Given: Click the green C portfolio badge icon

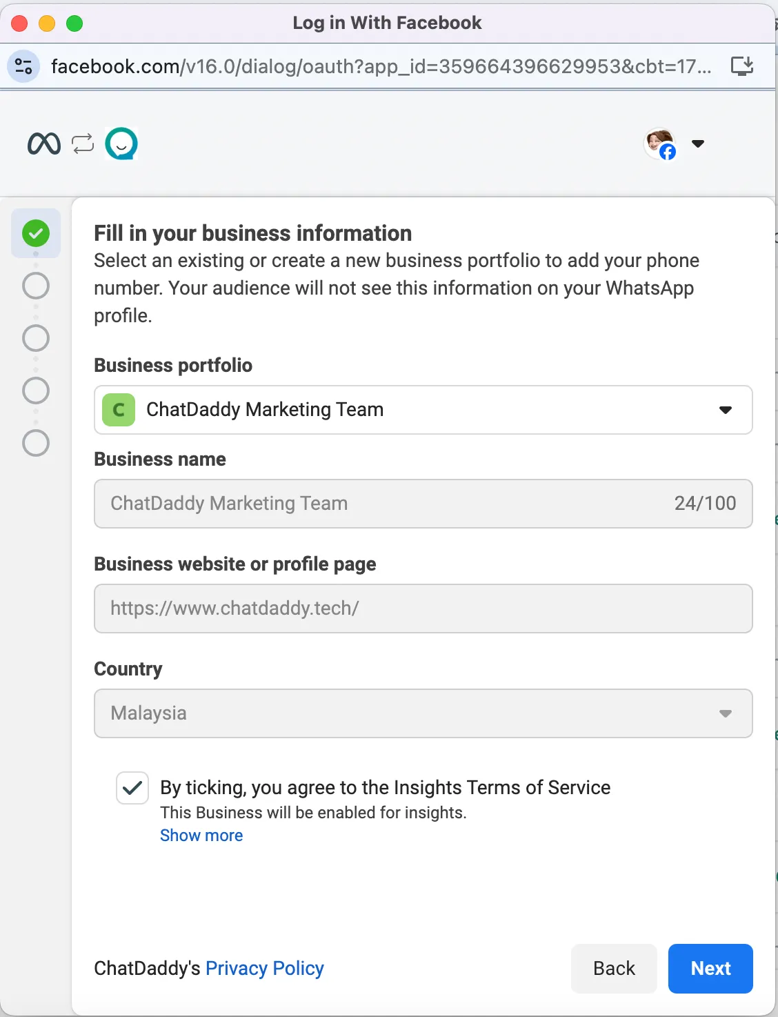Looking at the screenshot, I should (x=119, y=410).
